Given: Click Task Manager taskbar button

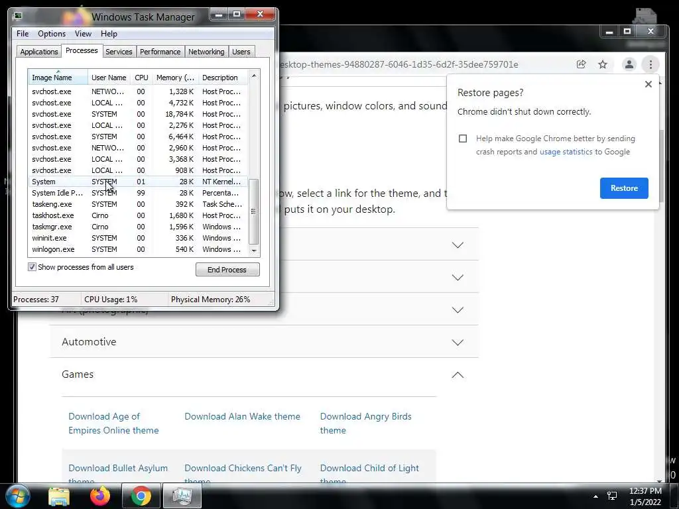Looking at the screenshot, I should pyautogui.click(x=182, y=496).
